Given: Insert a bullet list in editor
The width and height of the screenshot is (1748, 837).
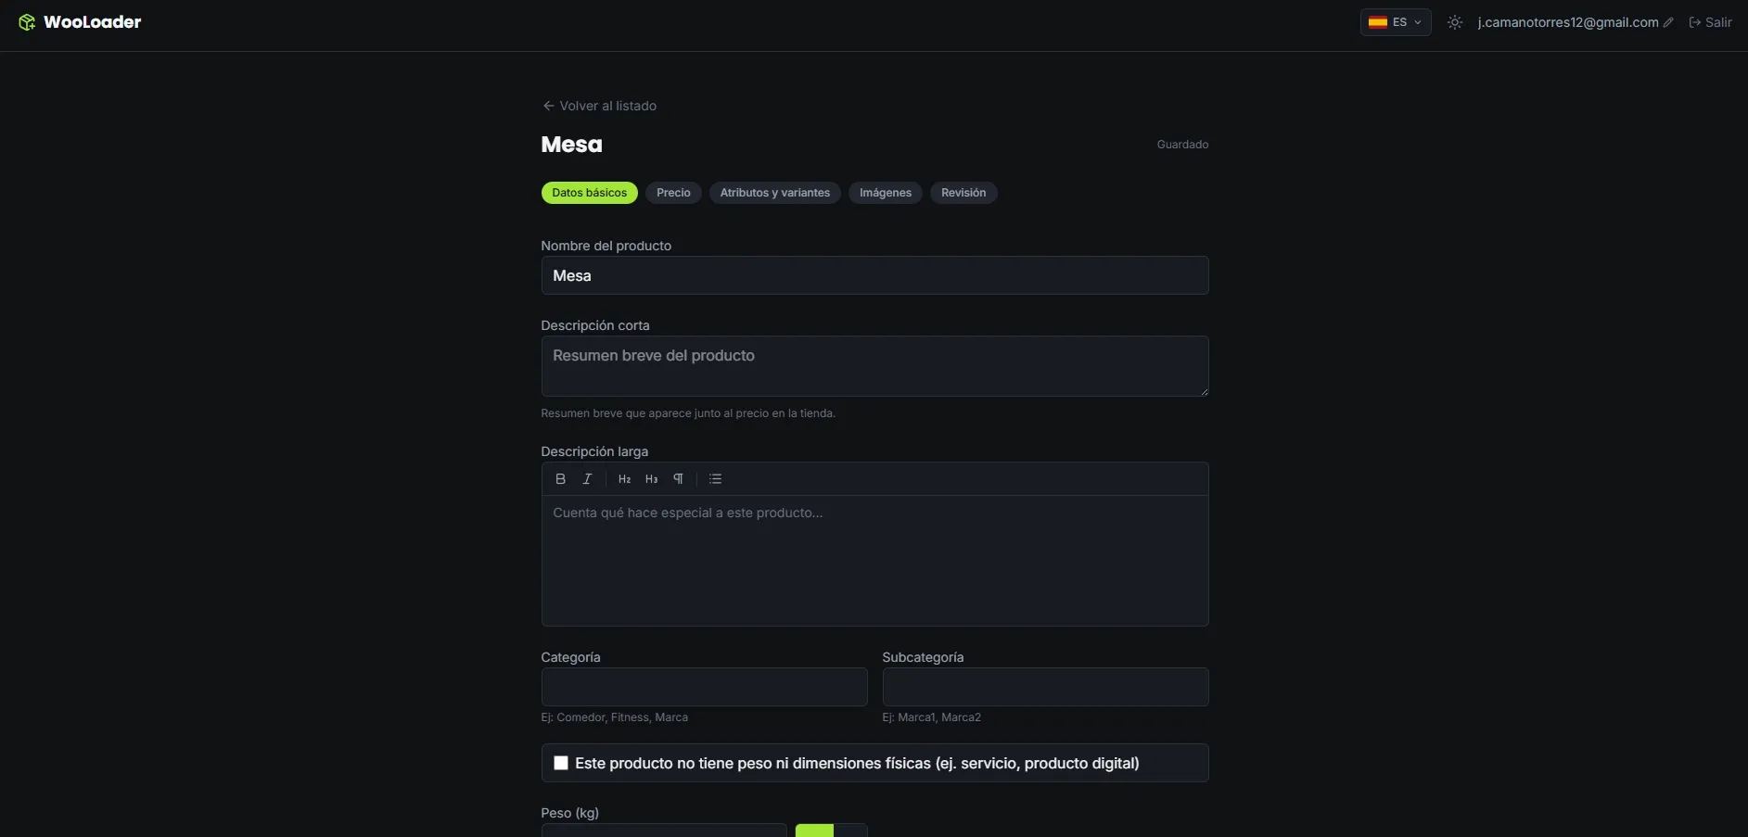Looking at the screenshot, I should point(715,479).
